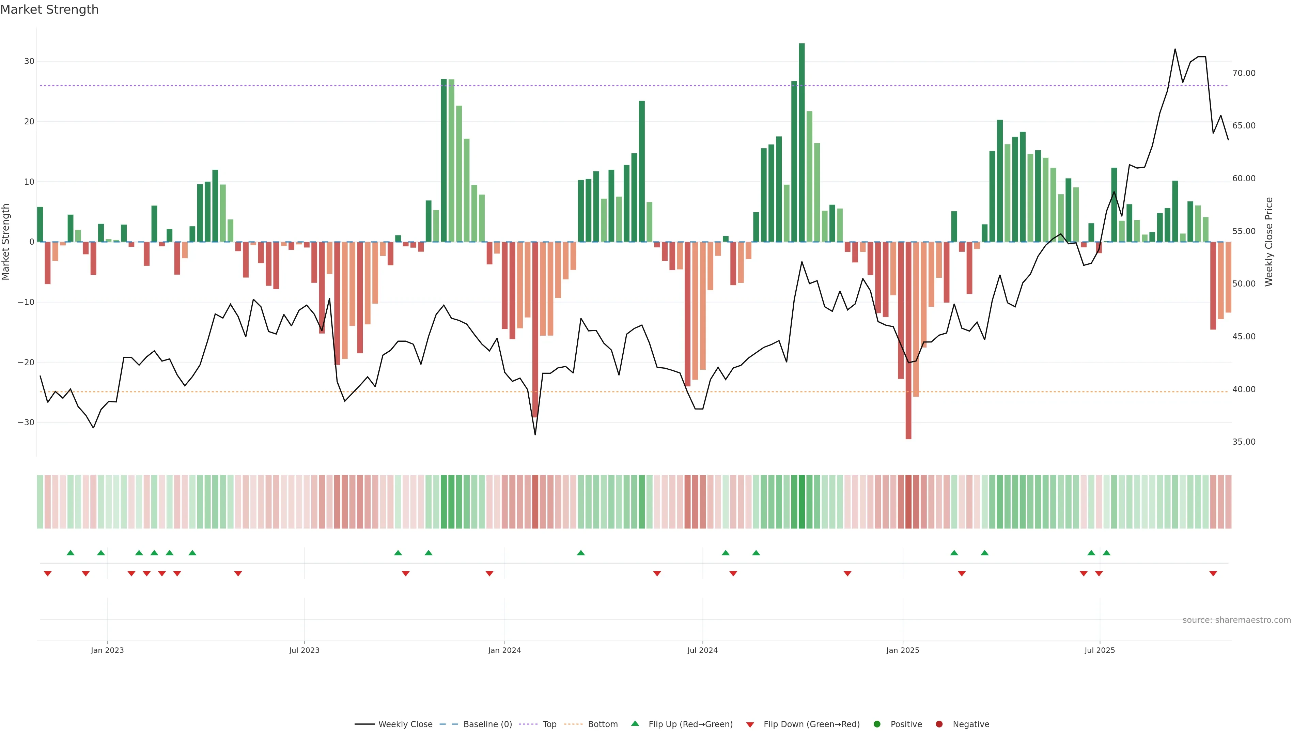Toggle the Weekly Close legend label

click(x=405, y=724)
